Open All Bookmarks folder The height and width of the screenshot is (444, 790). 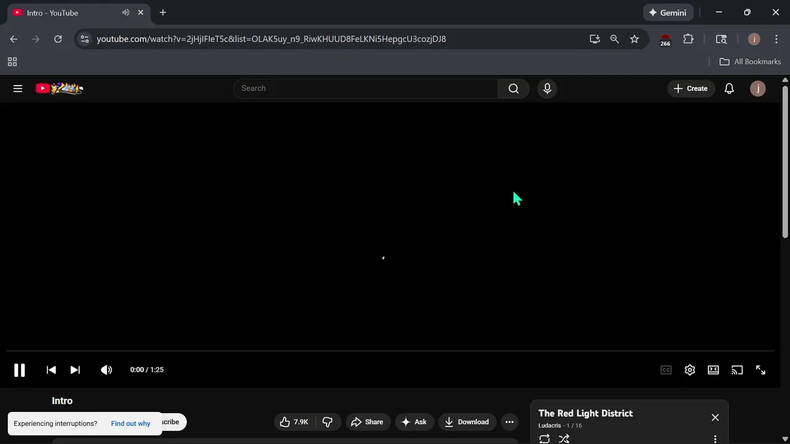pos(750,62)
